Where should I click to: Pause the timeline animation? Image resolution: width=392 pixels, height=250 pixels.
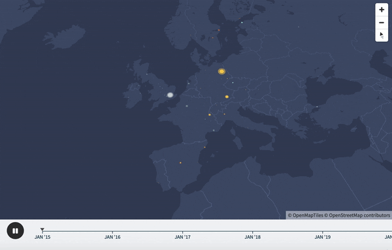point(16,230)
